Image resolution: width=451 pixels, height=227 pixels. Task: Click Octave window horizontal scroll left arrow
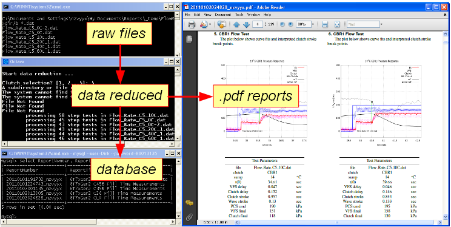tap(4, 143)
